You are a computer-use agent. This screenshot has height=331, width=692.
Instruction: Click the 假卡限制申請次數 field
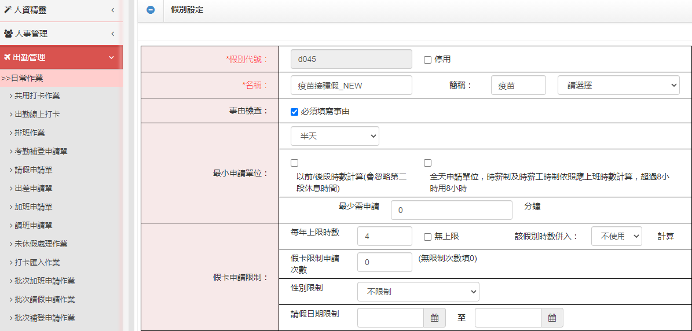385,262
